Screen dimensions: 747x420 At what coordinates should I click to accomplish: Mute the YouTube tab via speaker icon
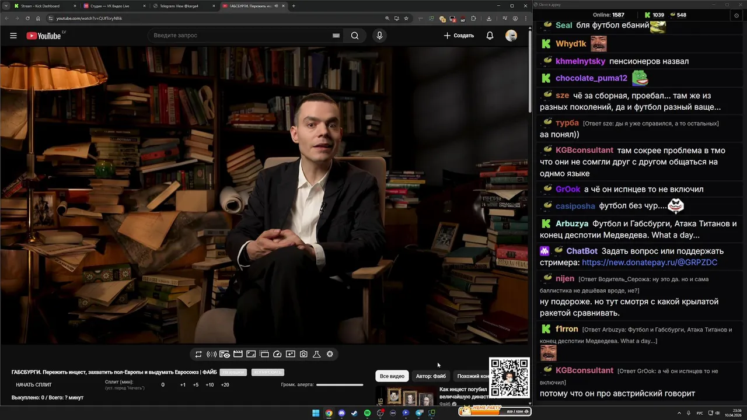point(277,6)
